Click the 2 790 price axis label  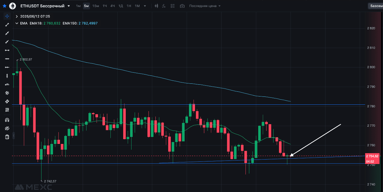click(x=371, y=87)
